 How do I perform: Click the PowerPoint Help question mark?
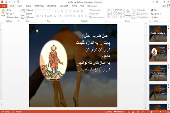154,2
